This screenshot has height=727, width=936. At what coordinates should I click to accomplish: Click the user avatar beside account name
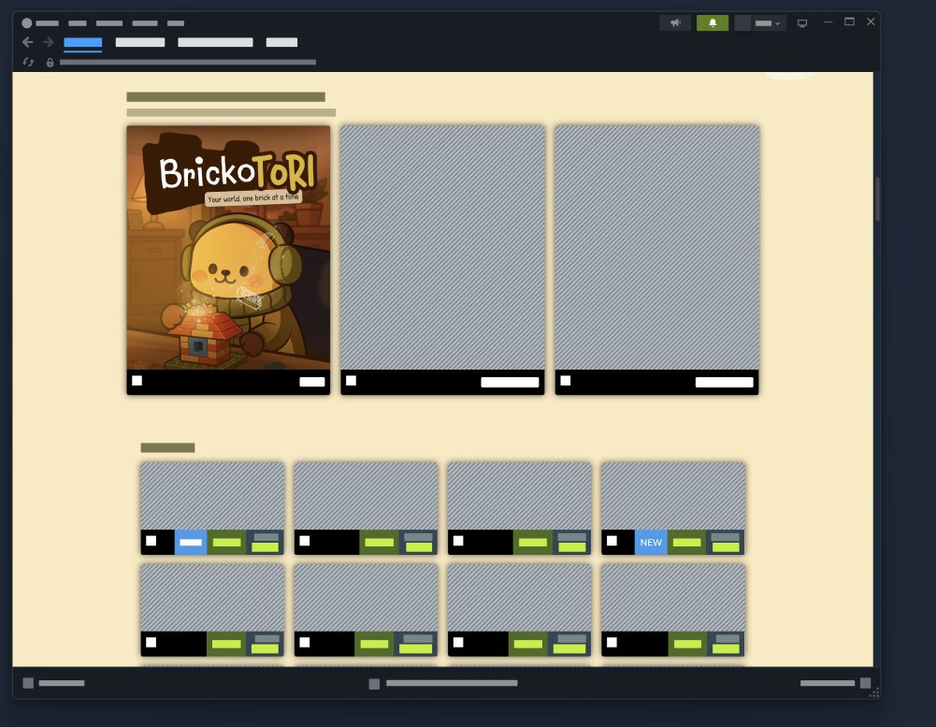pyautogui.click(x=743, y=23)
